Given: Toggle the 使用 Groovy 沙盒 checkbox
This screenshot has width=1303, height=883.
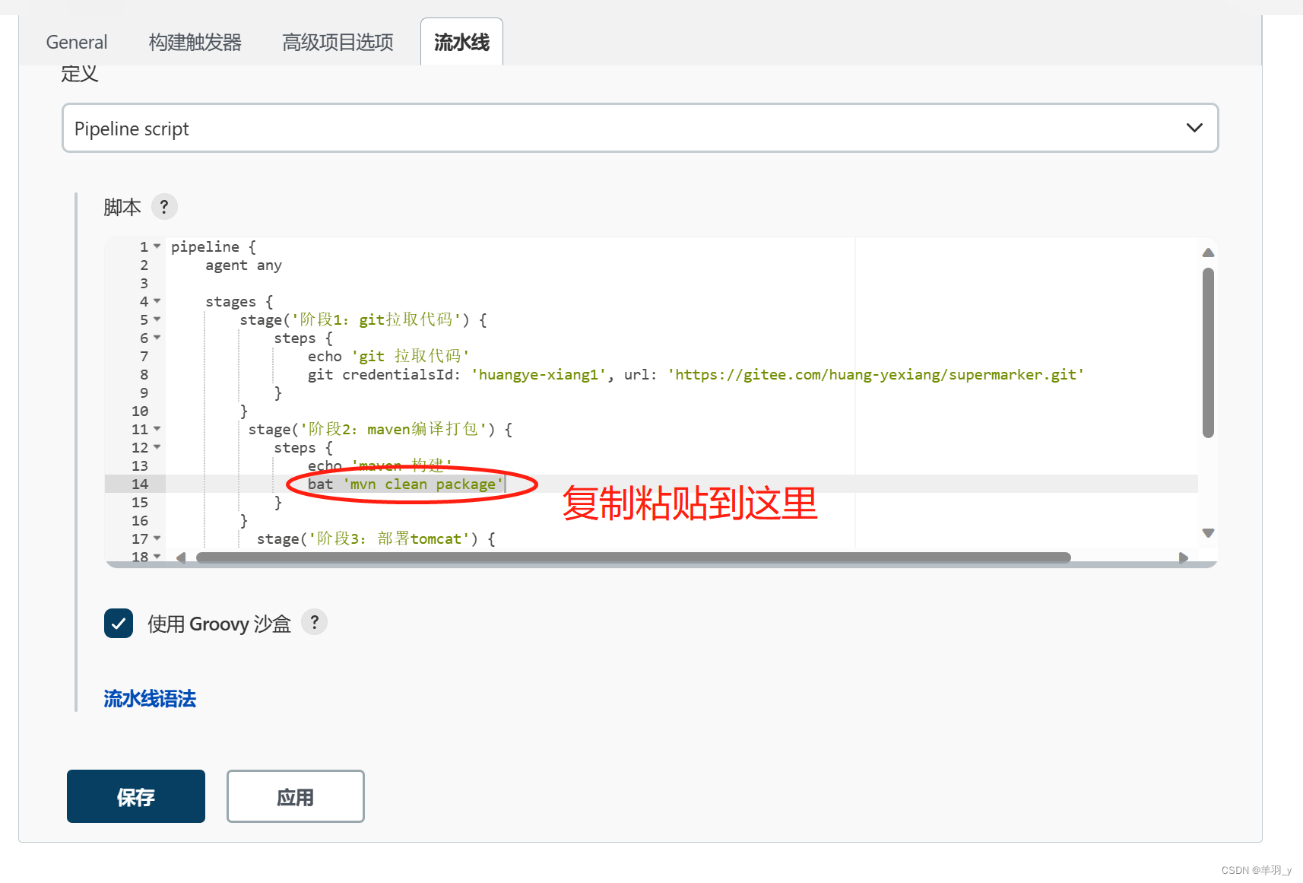Looking at the screenshot, I should tap(119, 624).
